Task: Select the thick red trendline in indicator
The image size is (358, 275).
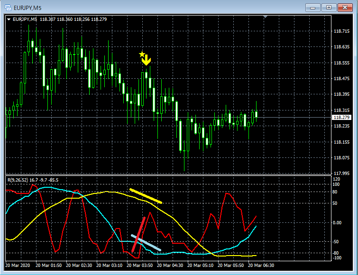Action: coord(138,235)
